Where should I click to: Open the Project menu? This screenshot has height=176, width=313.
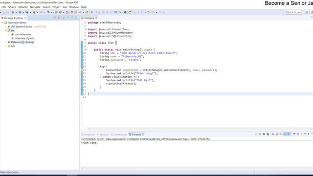click(56, 7)
